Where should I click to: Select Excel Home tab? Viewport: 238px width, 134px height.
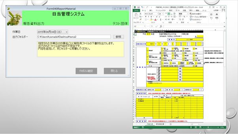point(144,11)
